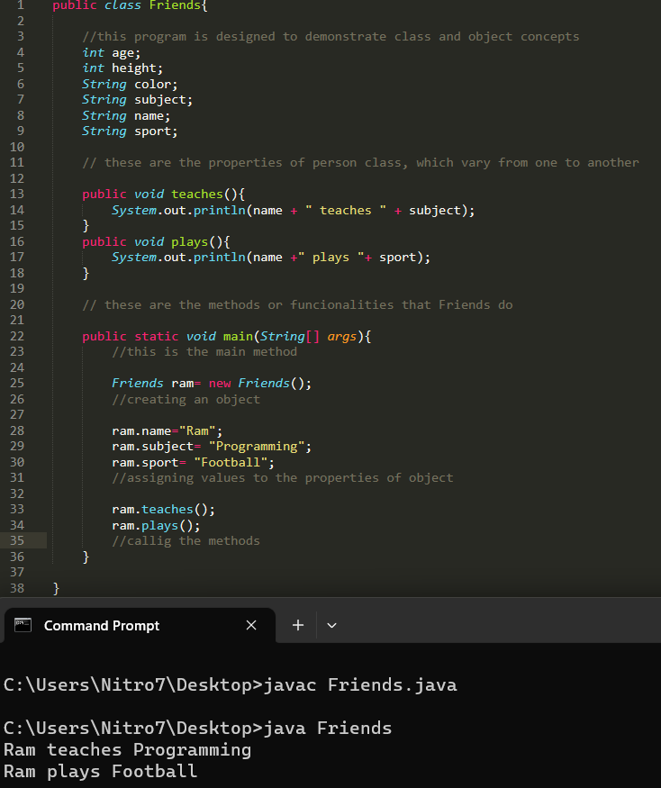This screenshot has width=661, height=788.
Task: Click 'Ram teaches Programming' output line
Action: [x=127, y=750]
